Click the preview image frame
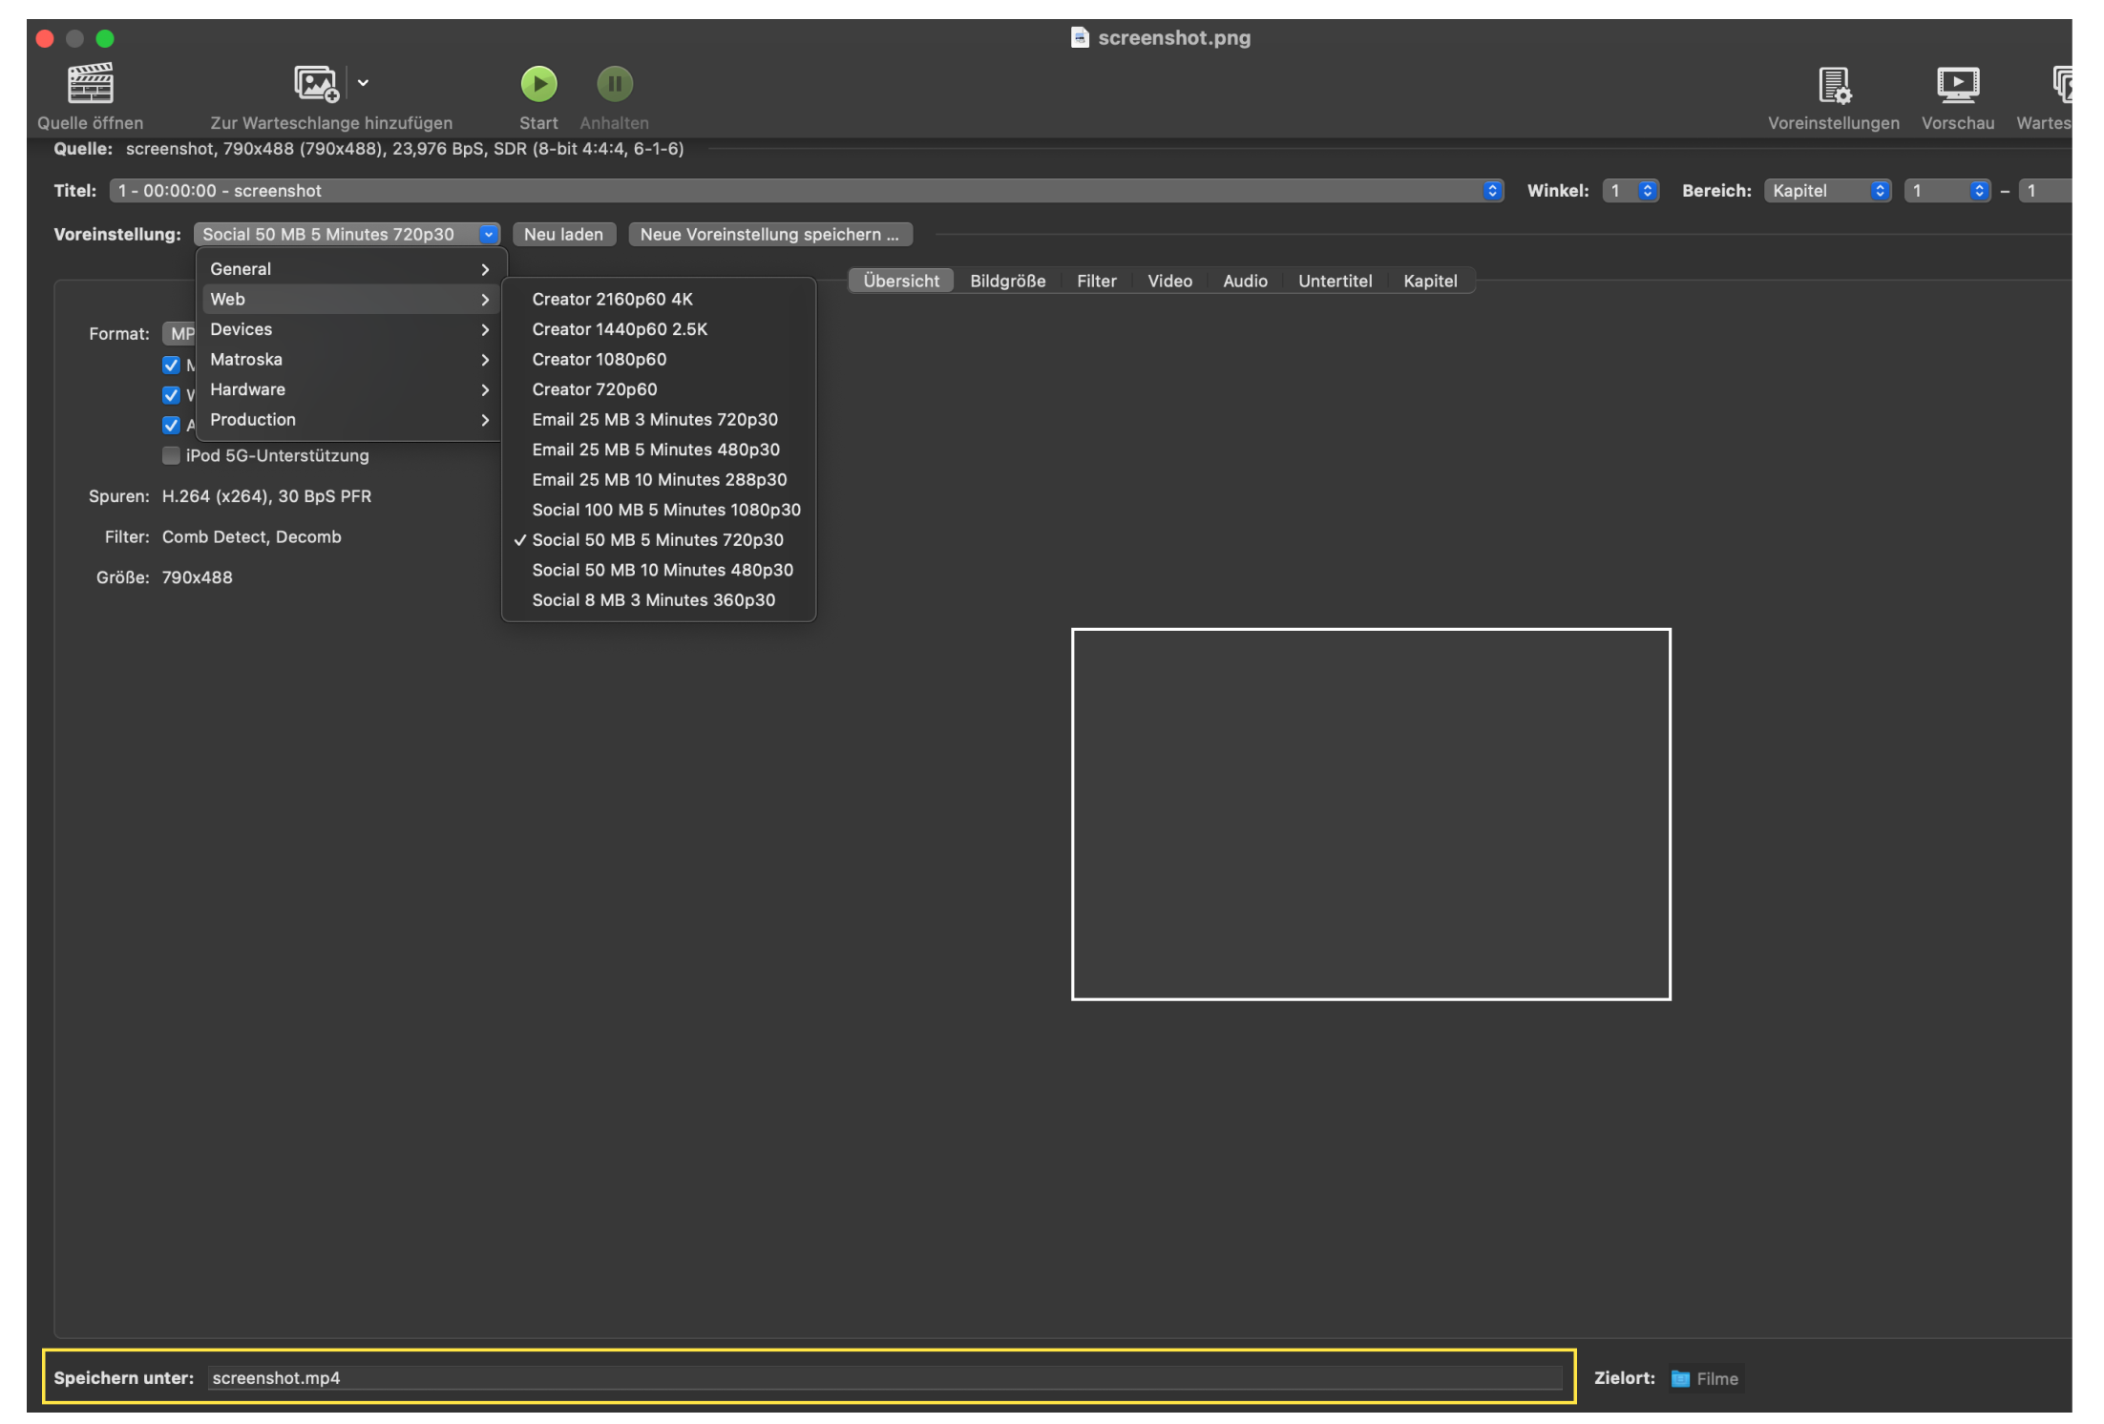The width and height of the screenshot is (2104, 1424). tap(1371, 814)
